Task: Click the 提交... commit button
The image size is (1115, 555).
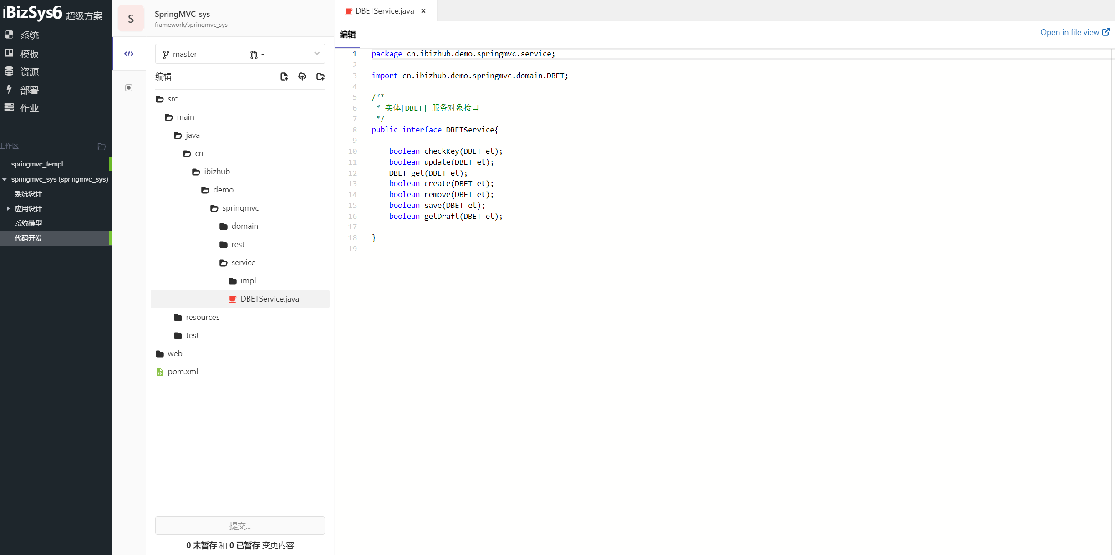Action: [240, 525]
